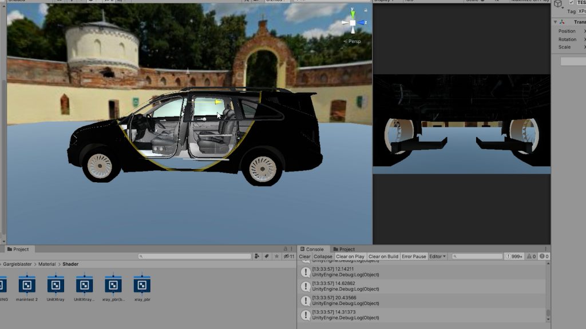The height and width of the screenshot is (329, 586).
Task: Click the blue Z axis on the scene gizmo
Action: 363,23
